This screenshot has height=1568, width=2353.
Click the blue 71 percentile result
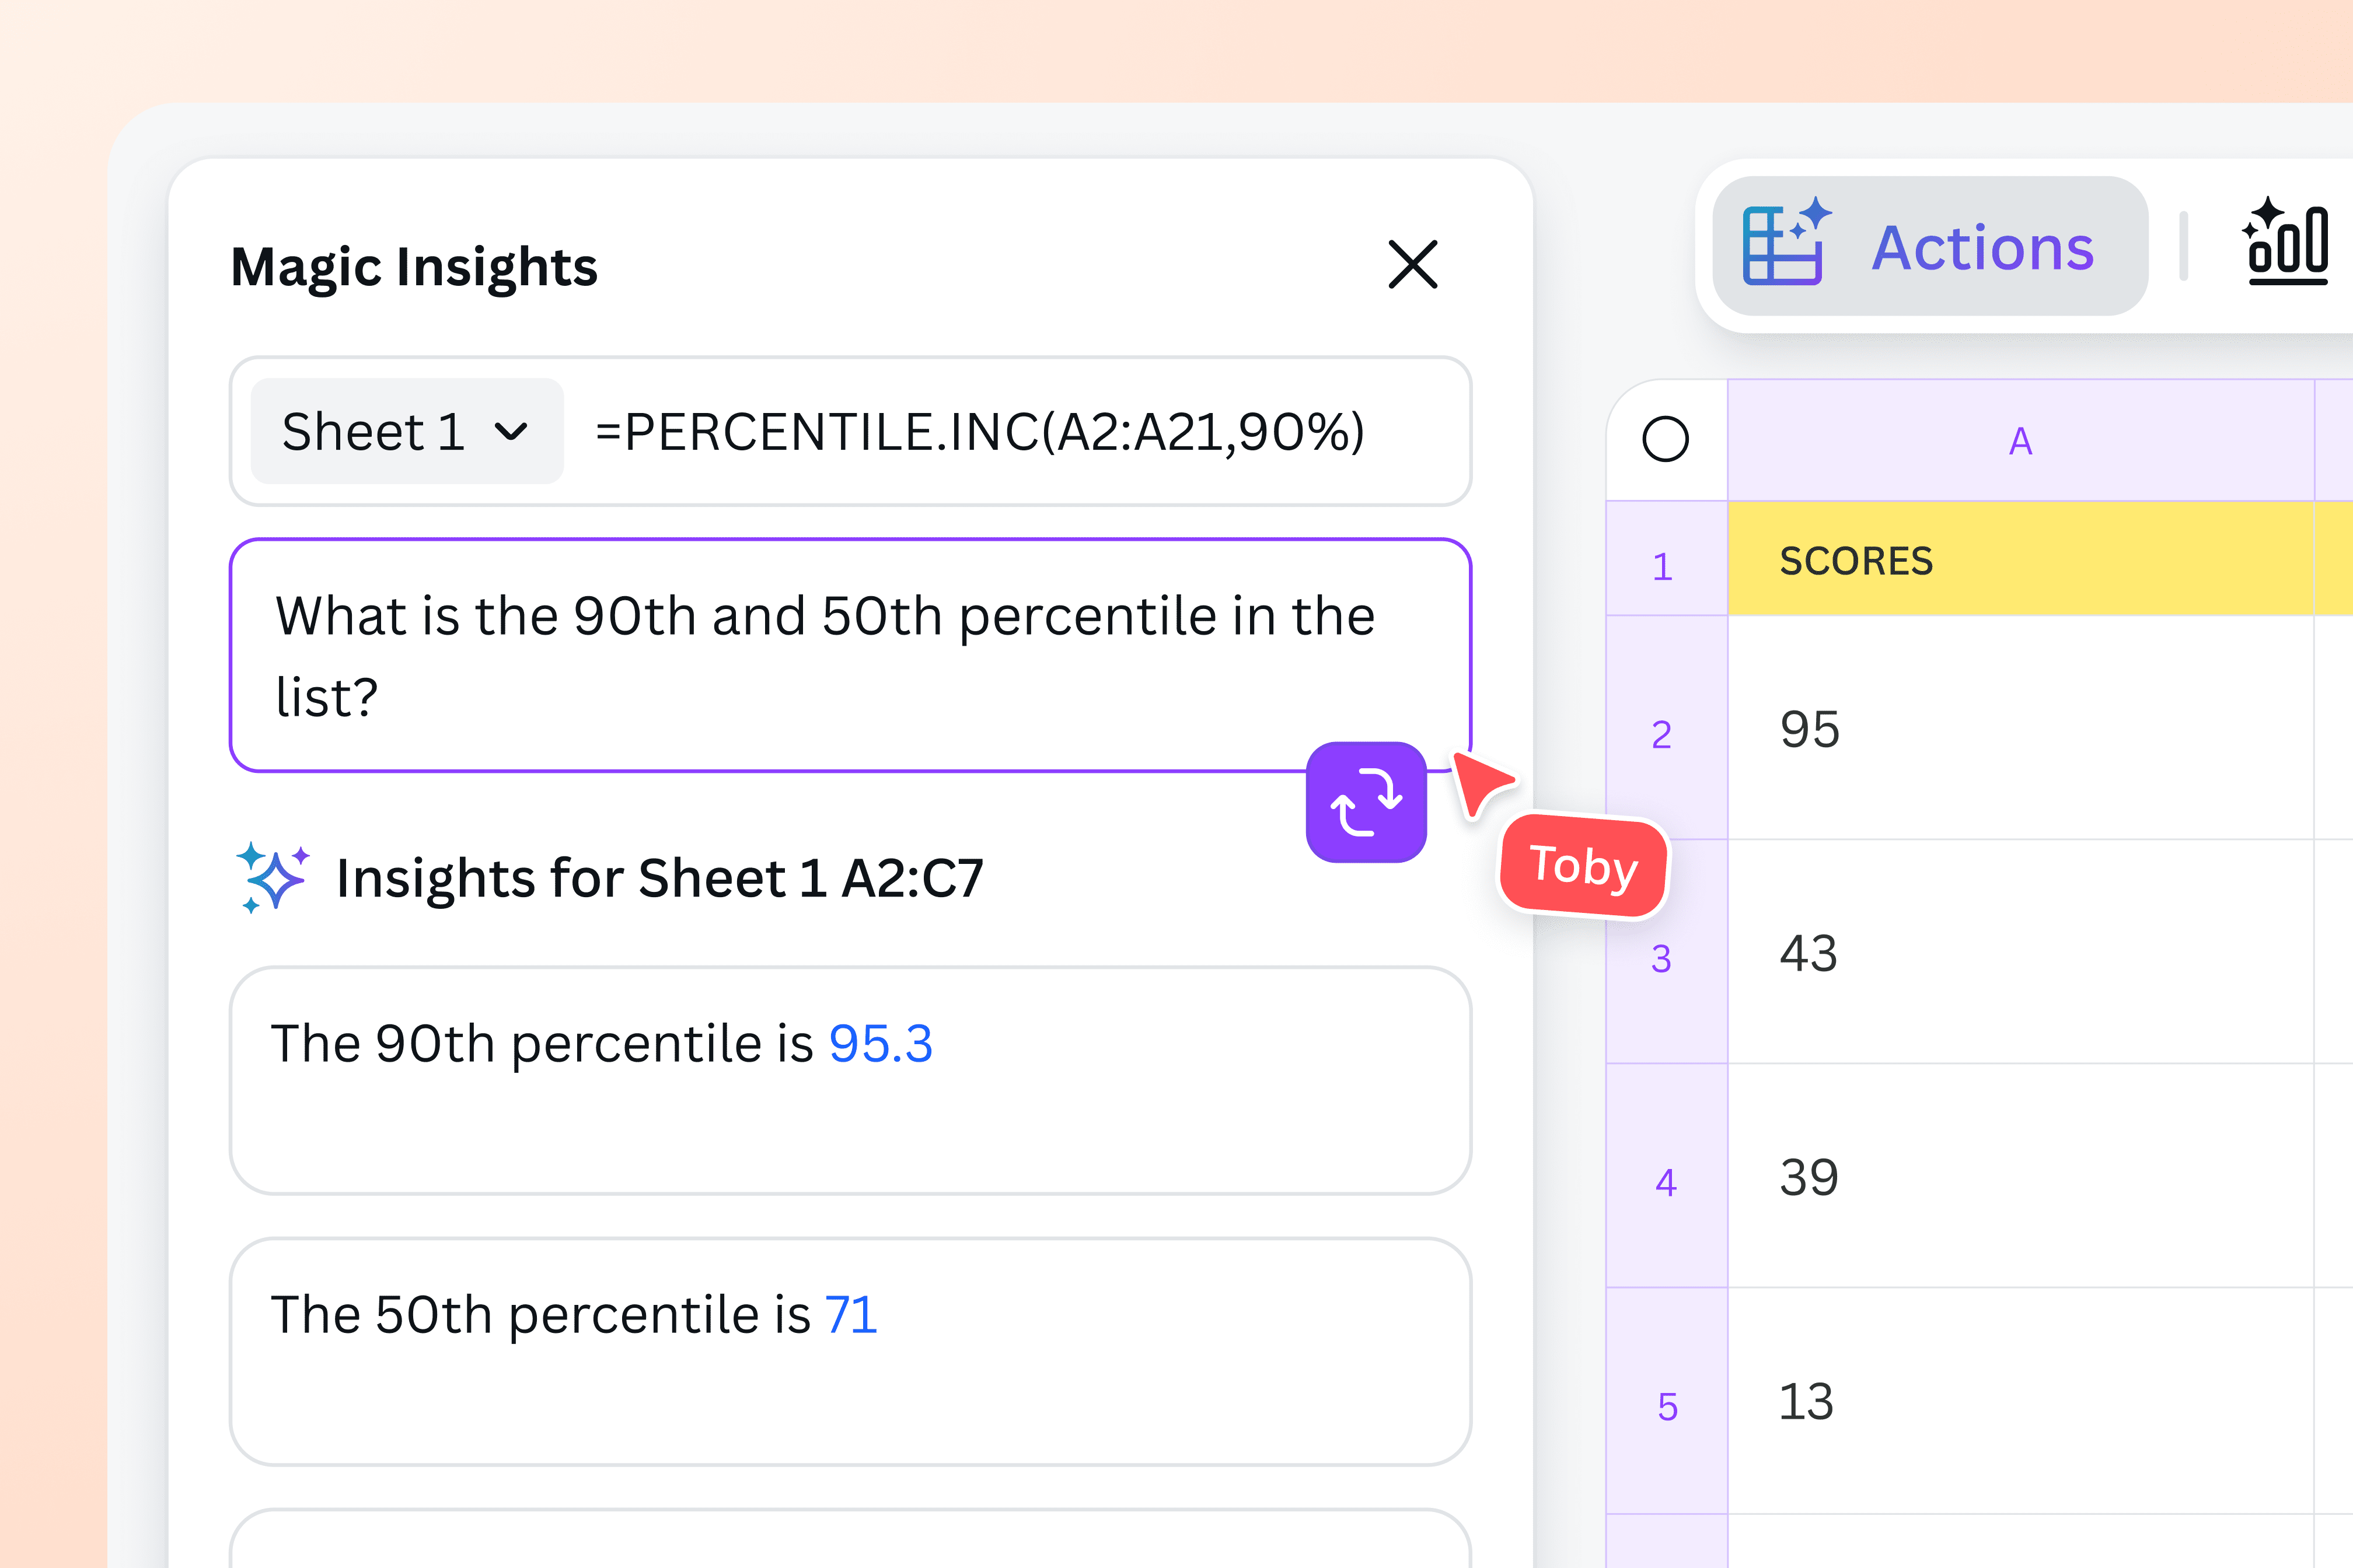pos(849,1314)
